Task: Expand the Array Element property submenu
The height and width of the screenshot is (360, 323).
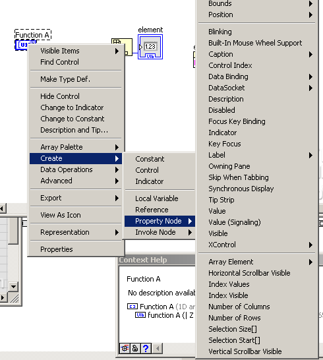Action: [x=256, y=262]
